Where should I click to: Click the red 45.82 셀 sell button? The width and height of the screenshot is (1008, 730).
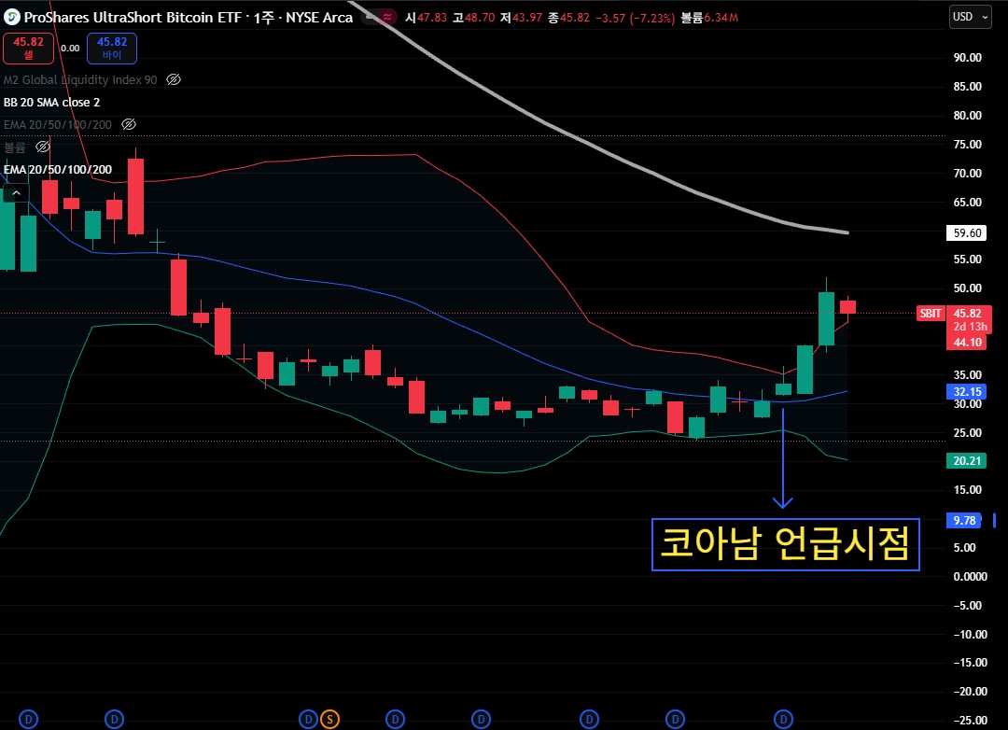point(28,49)
